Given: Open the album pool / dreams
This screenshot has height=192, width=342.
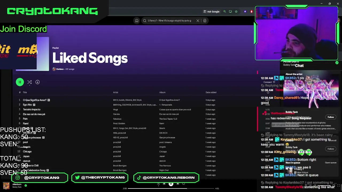Looking at the screenshot, I should tap(165, 142).
